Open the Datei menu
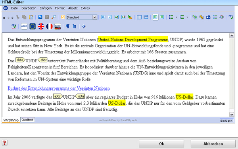 pos(15,8)
